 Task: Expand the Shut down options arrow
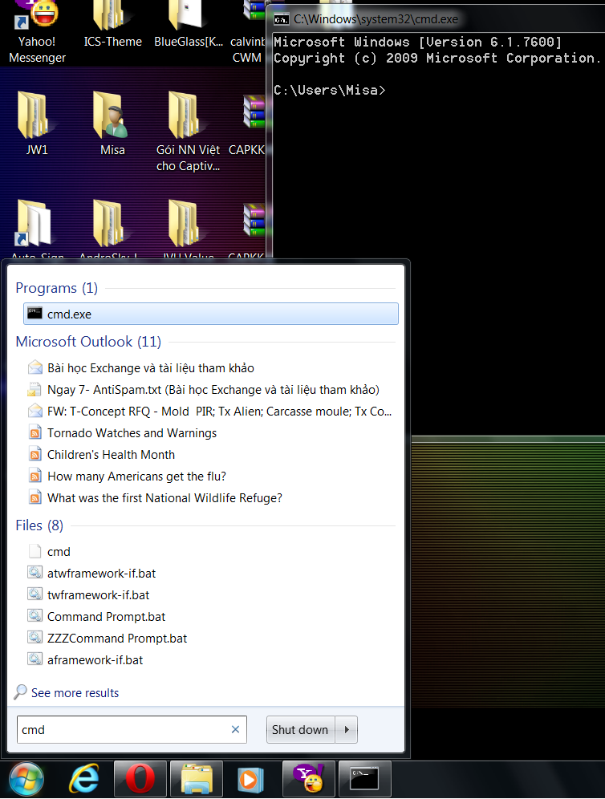(x=347, y=730)
